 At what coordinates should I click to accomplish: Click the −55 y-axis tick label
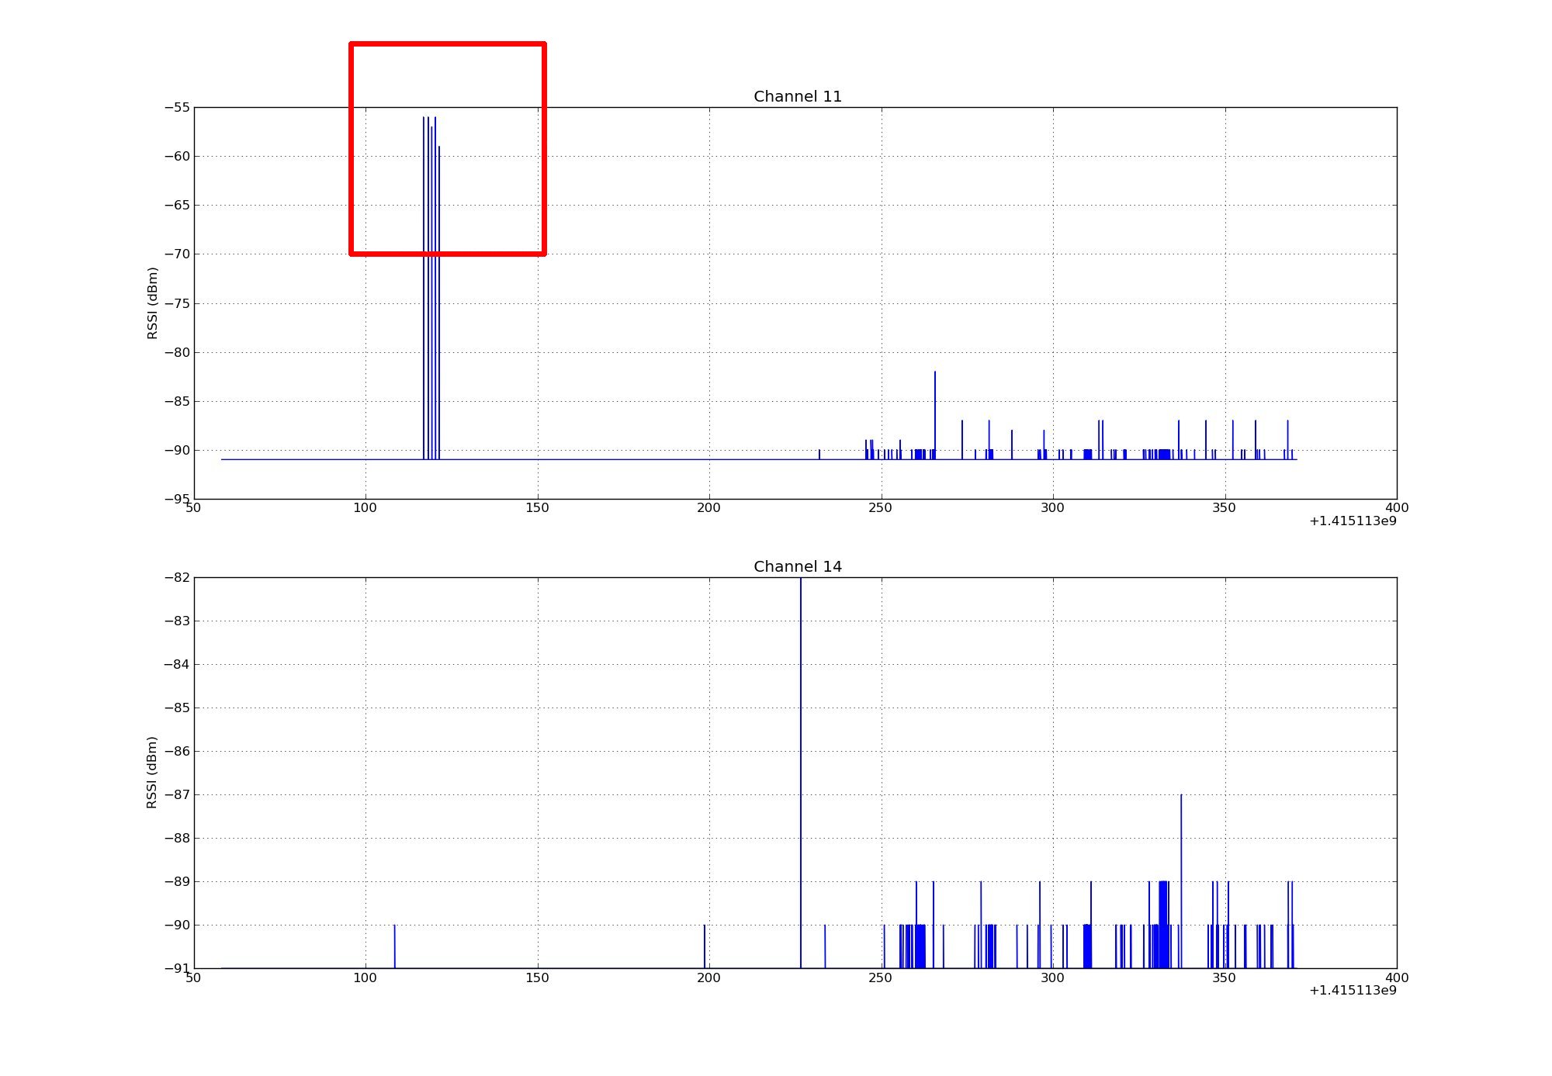177,107
